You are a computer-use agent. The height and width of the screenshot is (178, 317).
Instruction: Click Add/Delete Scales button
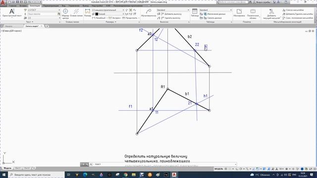(x=298, y=14)
